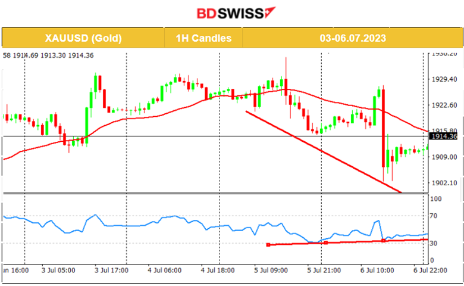The height and width of the screenshot is (286, 464).
Task: Click the OHLC values text 1913.30 1914.36
Action: point(67,55)
